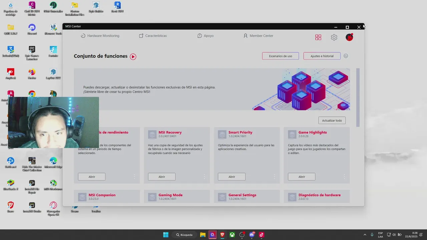The image size is (427, 240).
Task: Select Norton Installation Files folder on desktop
Action: coord(75,9)
